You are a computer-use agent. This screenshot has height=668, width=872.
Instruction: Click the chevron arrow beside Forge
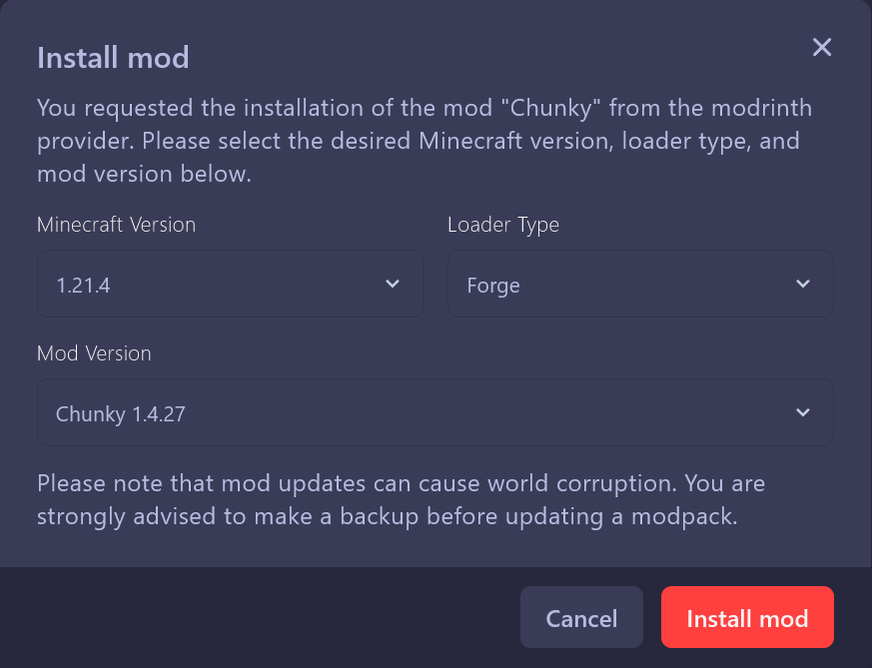pyautogui.click(x=803, y=285)
